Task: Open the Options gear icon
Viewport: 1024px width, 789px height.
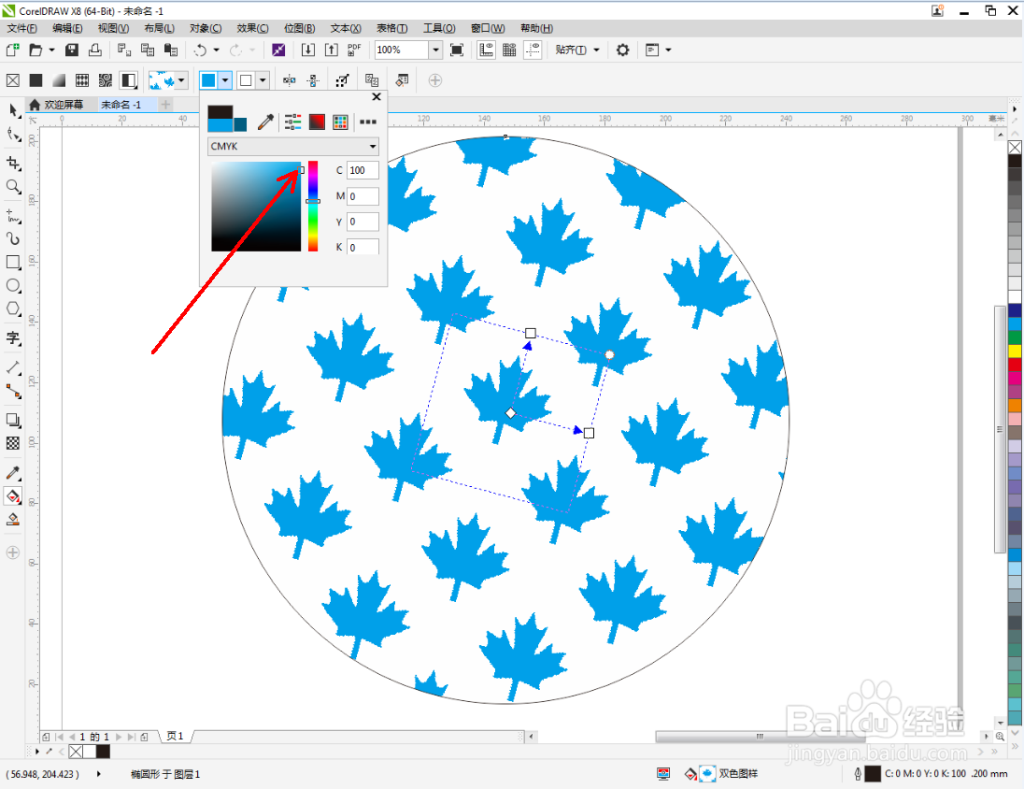Action: pyautogui.click(x=623, y=50)
